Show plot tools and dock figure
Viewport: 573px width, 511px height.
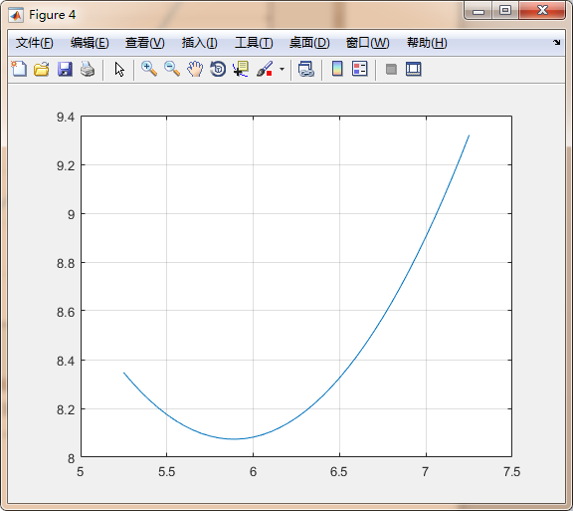click(413, 69)
